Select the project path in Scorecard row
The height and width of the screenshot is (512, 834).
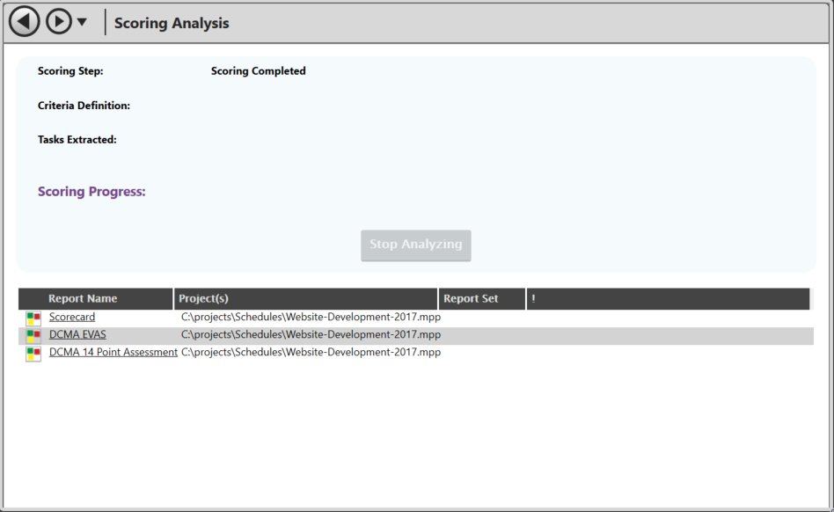coord(311,317)
